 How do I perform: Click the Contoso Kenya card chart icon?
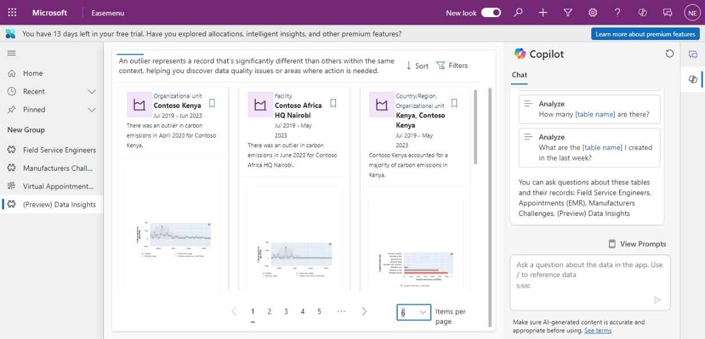[139, 104]
